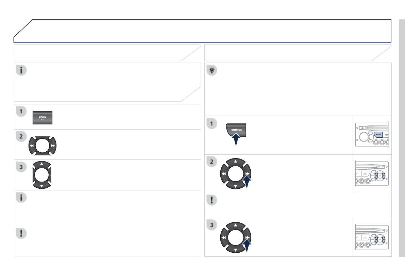
Task: Click the exclamation warning icon in left column
Action: 22,234
